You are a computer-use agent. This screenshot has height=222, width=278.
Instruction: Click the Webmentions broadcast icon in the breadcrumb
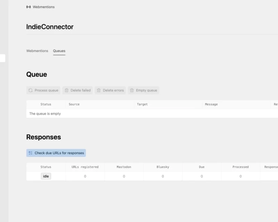[28, 7]
